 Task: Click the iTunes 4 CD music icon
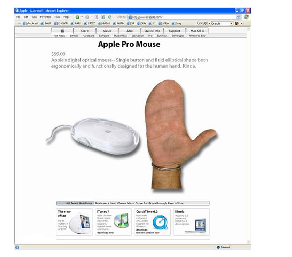pos(122,220)
